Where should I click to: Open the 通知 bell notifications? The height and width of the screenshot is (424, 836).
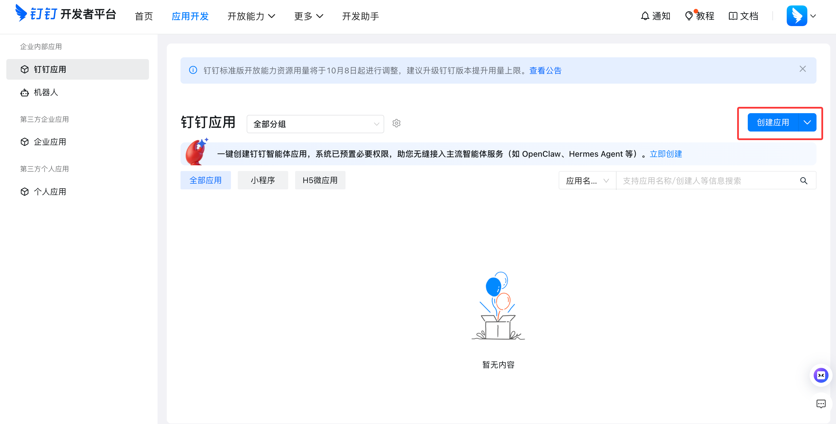pyautogui.click(x=655, y=16)
